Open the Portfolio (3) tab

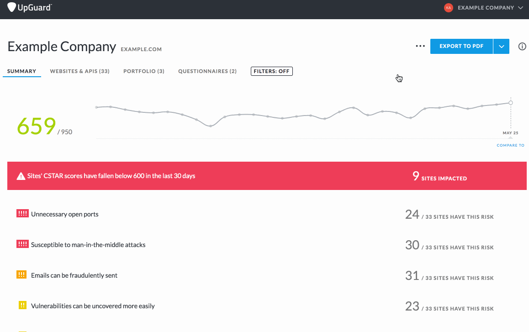(144, 71)
